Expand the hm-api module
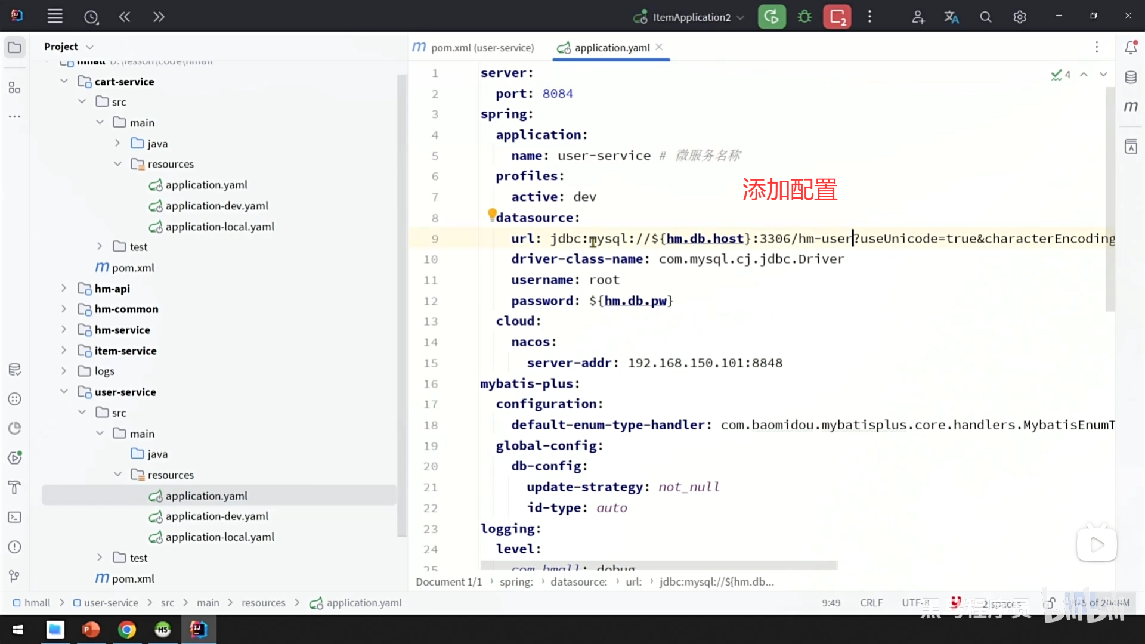 [64, 289]
